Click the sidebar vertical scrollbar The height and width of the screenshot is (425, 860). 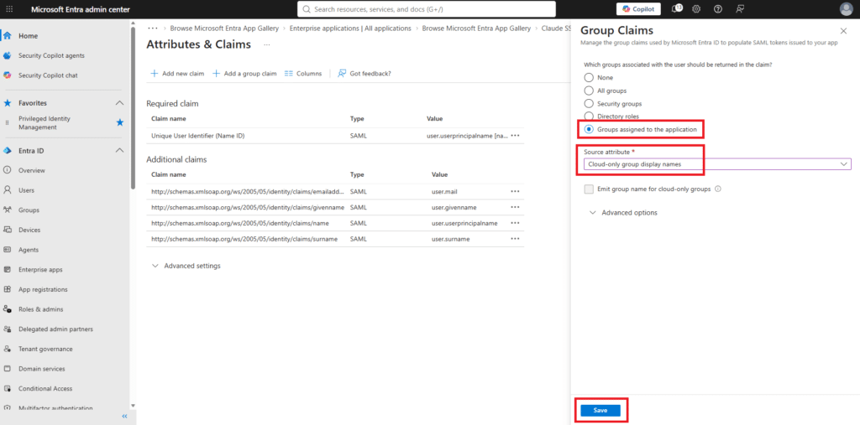(x=132, y=107)
